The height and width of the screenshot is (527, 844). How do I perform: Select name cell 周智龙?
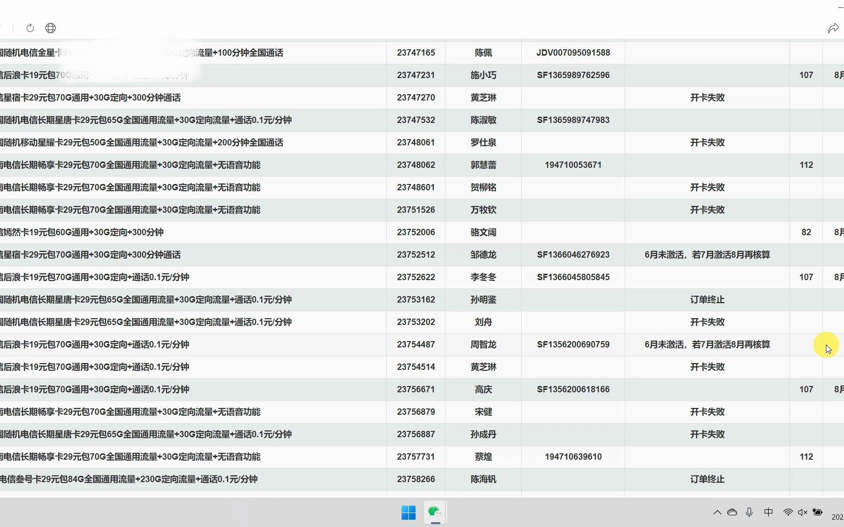pyautogui.click(x=484, y=345)
